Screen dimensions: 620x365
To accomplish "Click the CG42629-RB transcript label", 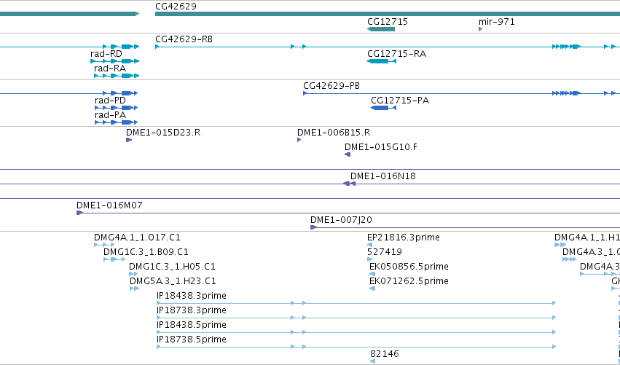I will [184, 39].
